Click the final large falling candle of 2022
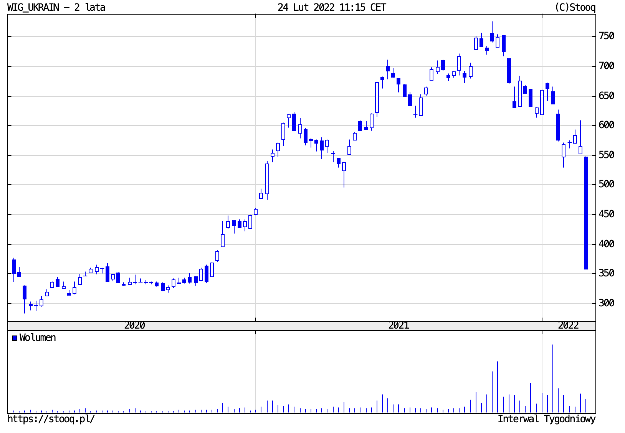 coord(586,213)
